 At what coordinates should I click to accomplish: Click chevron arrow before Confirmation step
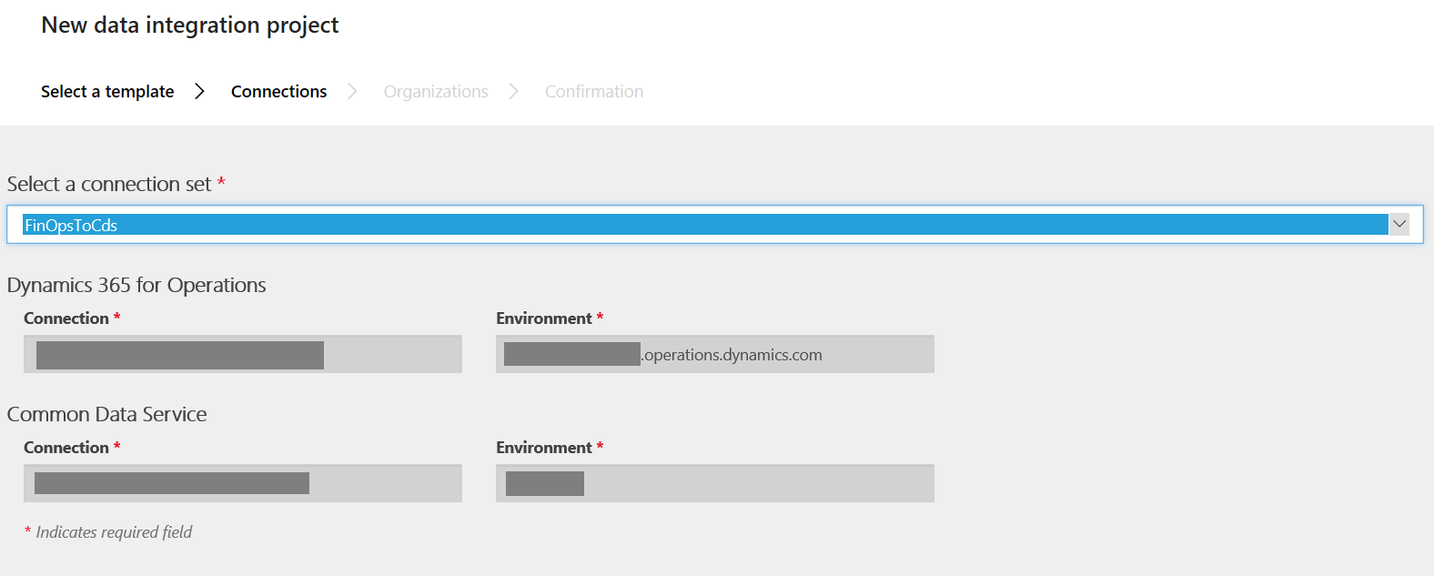point(514,92)
